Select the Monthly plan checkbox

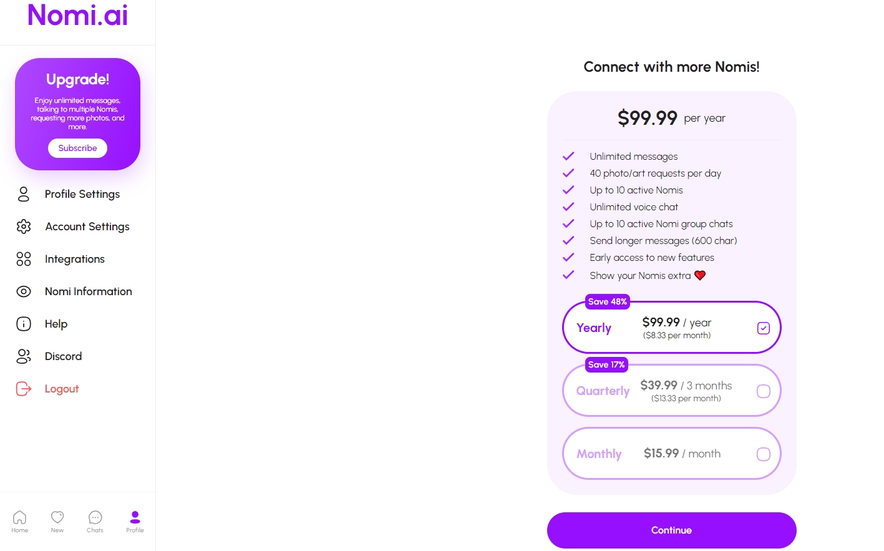[763, 454]
